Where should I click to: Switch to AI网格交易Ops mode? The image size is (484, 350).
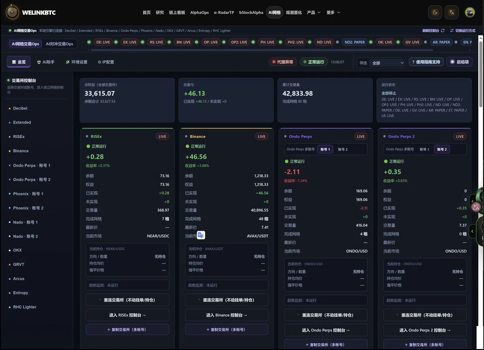(25, 44)
